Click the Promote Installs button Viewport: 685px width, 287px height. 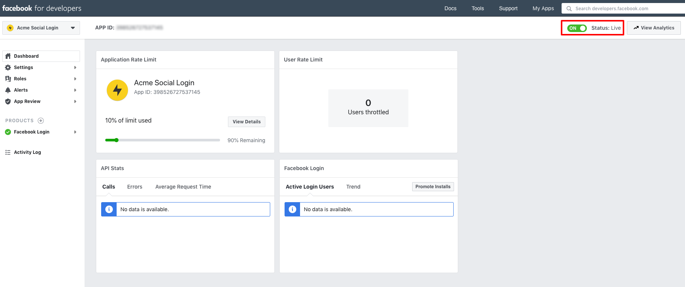click(433, 187)
